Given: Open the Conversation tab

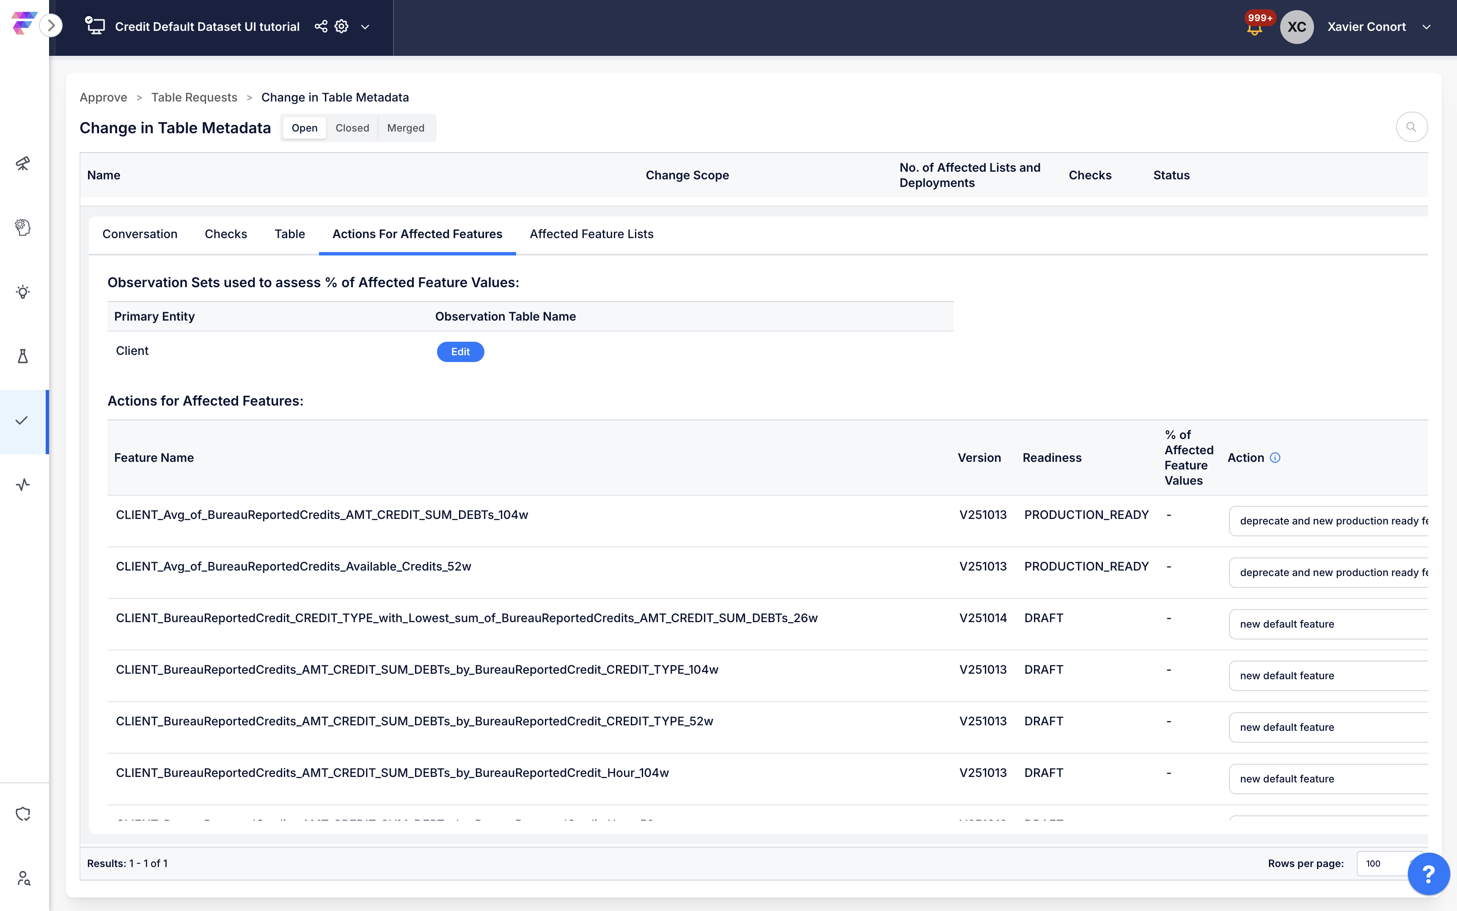Looking at the screenshot, I should pos(140,234).
